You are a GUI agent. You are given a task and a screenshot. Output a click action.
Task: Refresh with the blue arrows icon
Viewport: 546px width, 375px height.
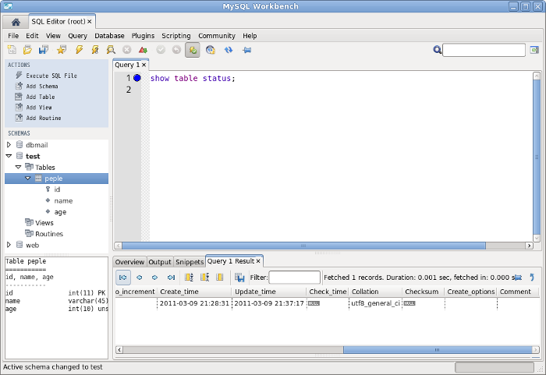229,50
